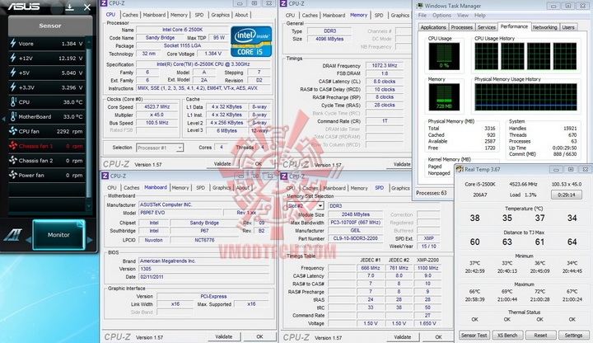Open the Caches tab in top-left CPU-Z
The height and width of the screenshot is (343, 593).
130,15
